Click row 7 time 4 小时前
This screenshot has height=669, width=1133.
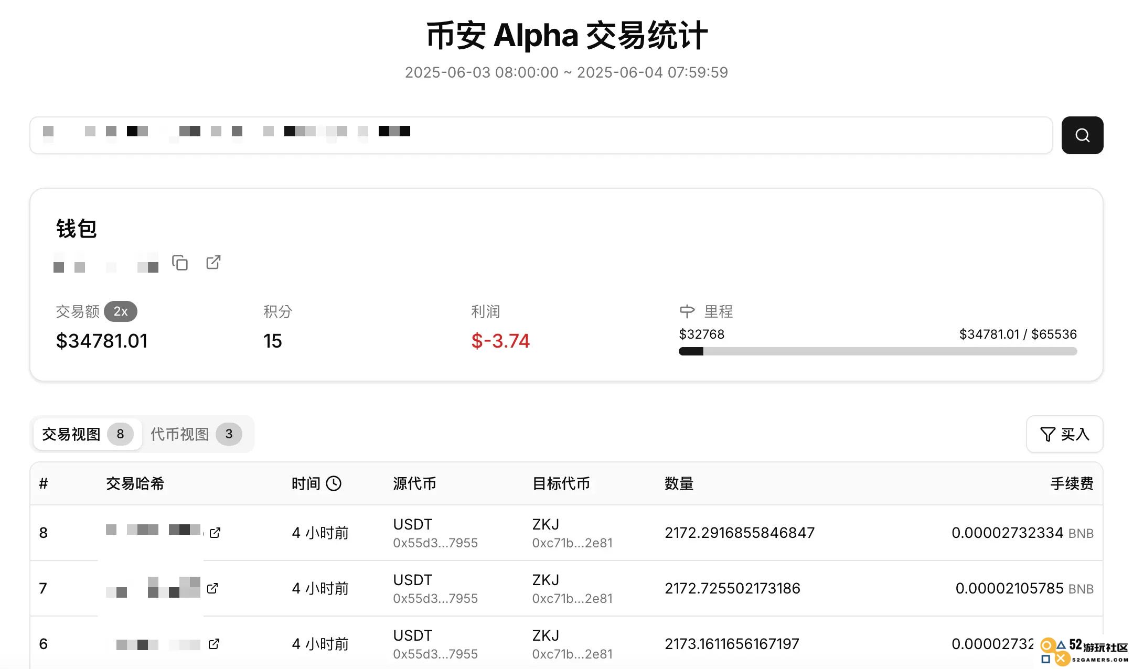pyautogui.click(x=320, y=588)
